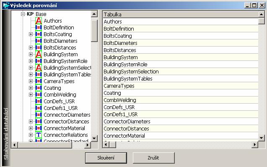Click the equal-sign icon beside BoltsDiameters
The width and height of the screenshot is (267, 167).
pyautogui.click(x=39, y=41)
